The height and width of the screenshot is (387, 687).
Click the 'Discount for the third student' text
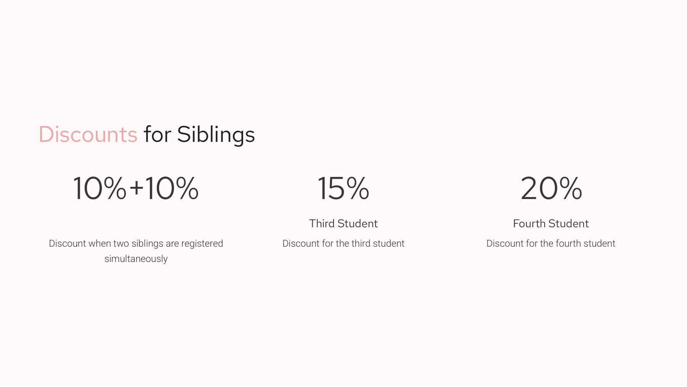click(343, 244)
